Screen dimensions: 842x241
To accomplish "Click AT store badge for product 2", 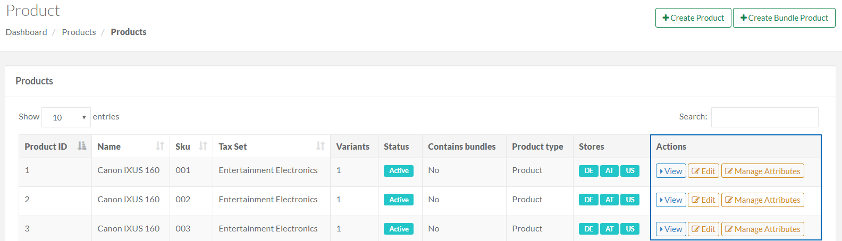I will [609, 200].
